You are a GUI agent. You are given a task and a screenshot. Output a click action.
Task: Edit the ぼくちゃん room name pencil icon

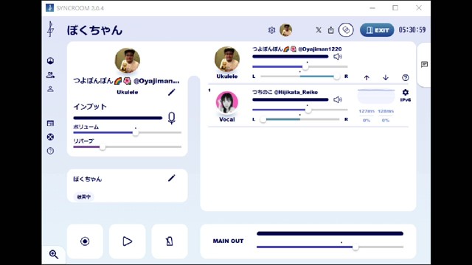click(x=172, y=178)
